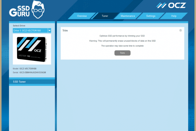Click the Drive 1 OCZ-VECTOR180 selector field
The height and width of the screenshot is (131, 196).
(30, 31)
